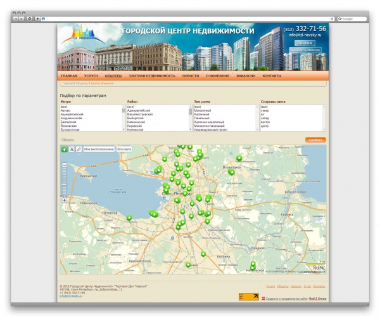The image size is (380, 317).
Task: Click the map zoom-in plus button
Action: [x=64, y=200]
